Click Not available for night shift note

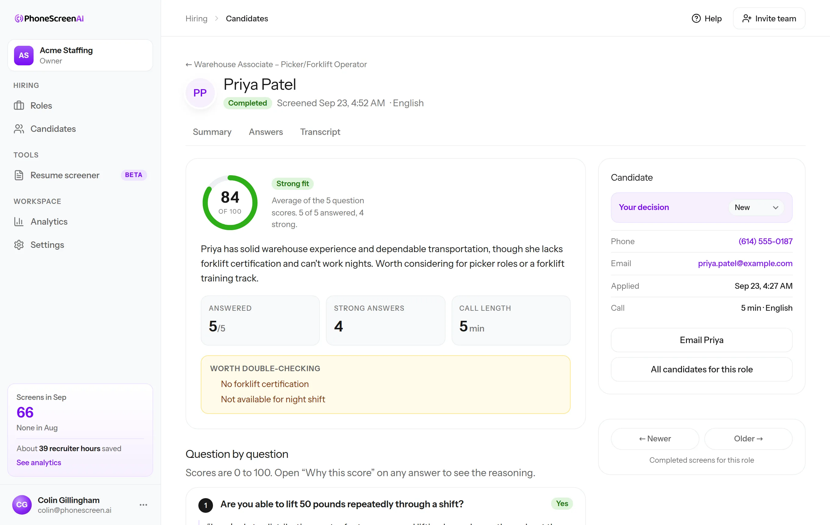(273, 399)
